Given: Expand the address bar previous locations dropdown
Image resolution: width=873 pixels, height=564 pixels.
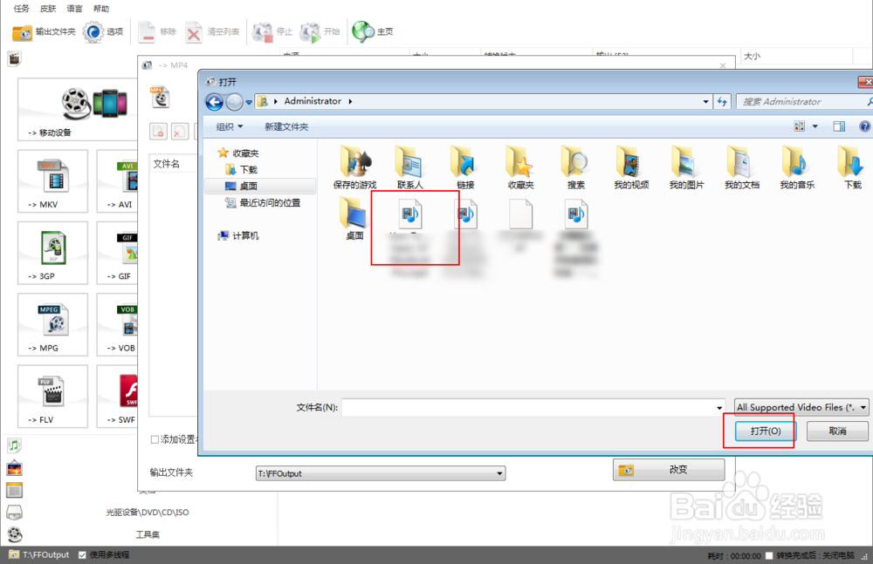Looking at the screenshot, I should coord(705,102).
